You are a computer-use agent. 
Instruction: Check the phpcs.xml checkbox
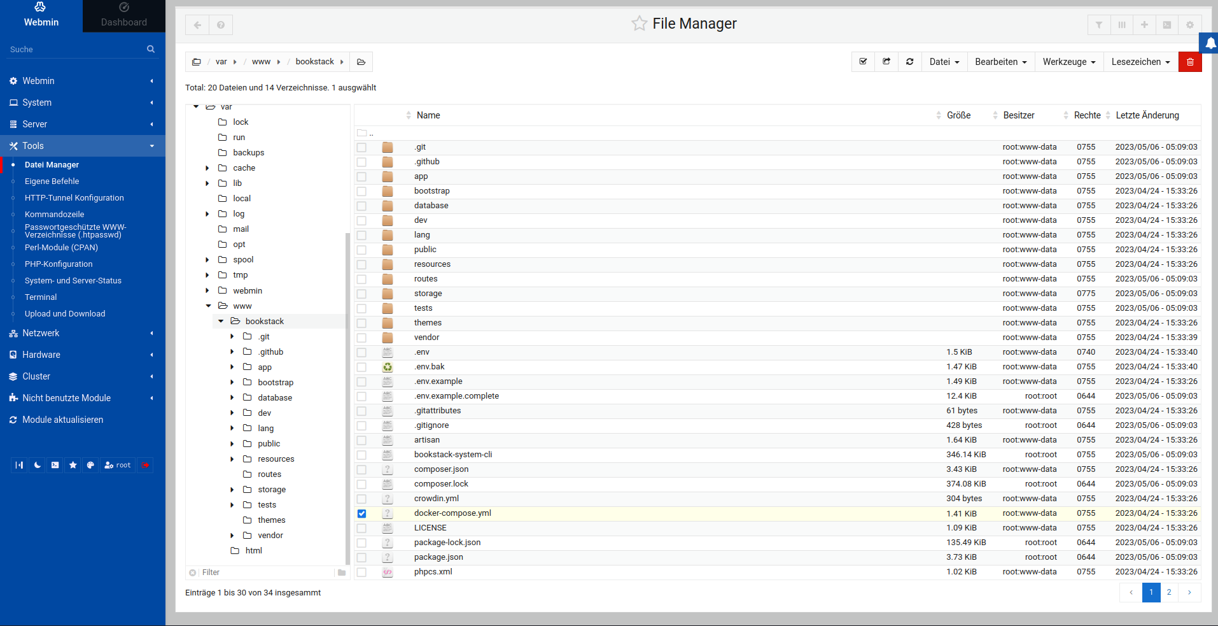click(x=361, y=572)
